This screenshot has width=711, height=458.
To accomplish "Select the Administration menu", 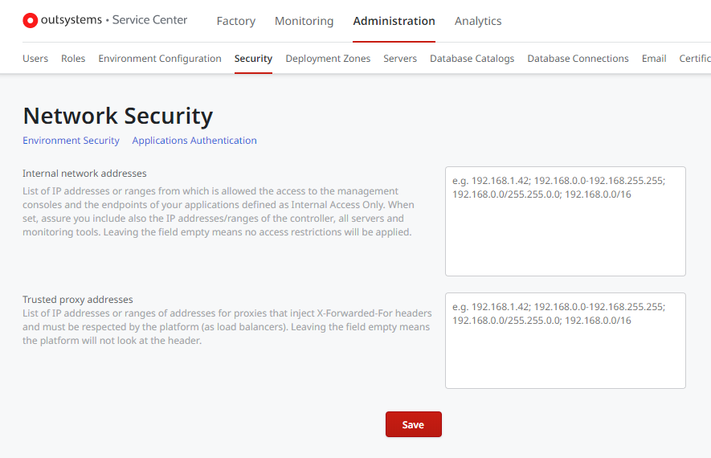I will point(394,21).
